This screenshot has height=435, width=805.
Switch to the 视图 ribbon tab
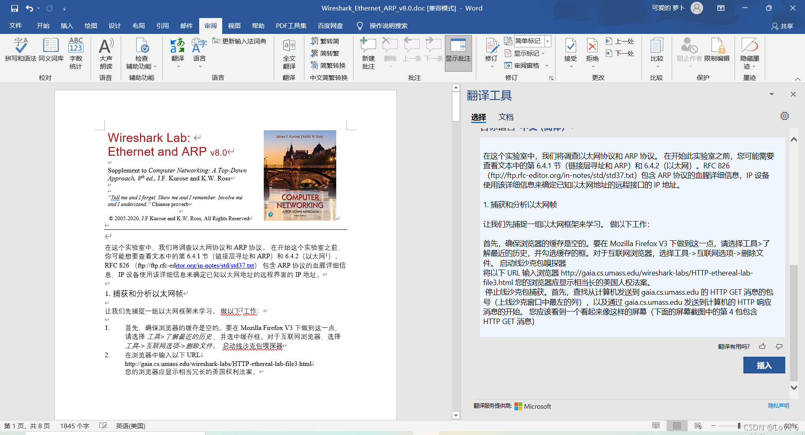click(x=234, y=26)
